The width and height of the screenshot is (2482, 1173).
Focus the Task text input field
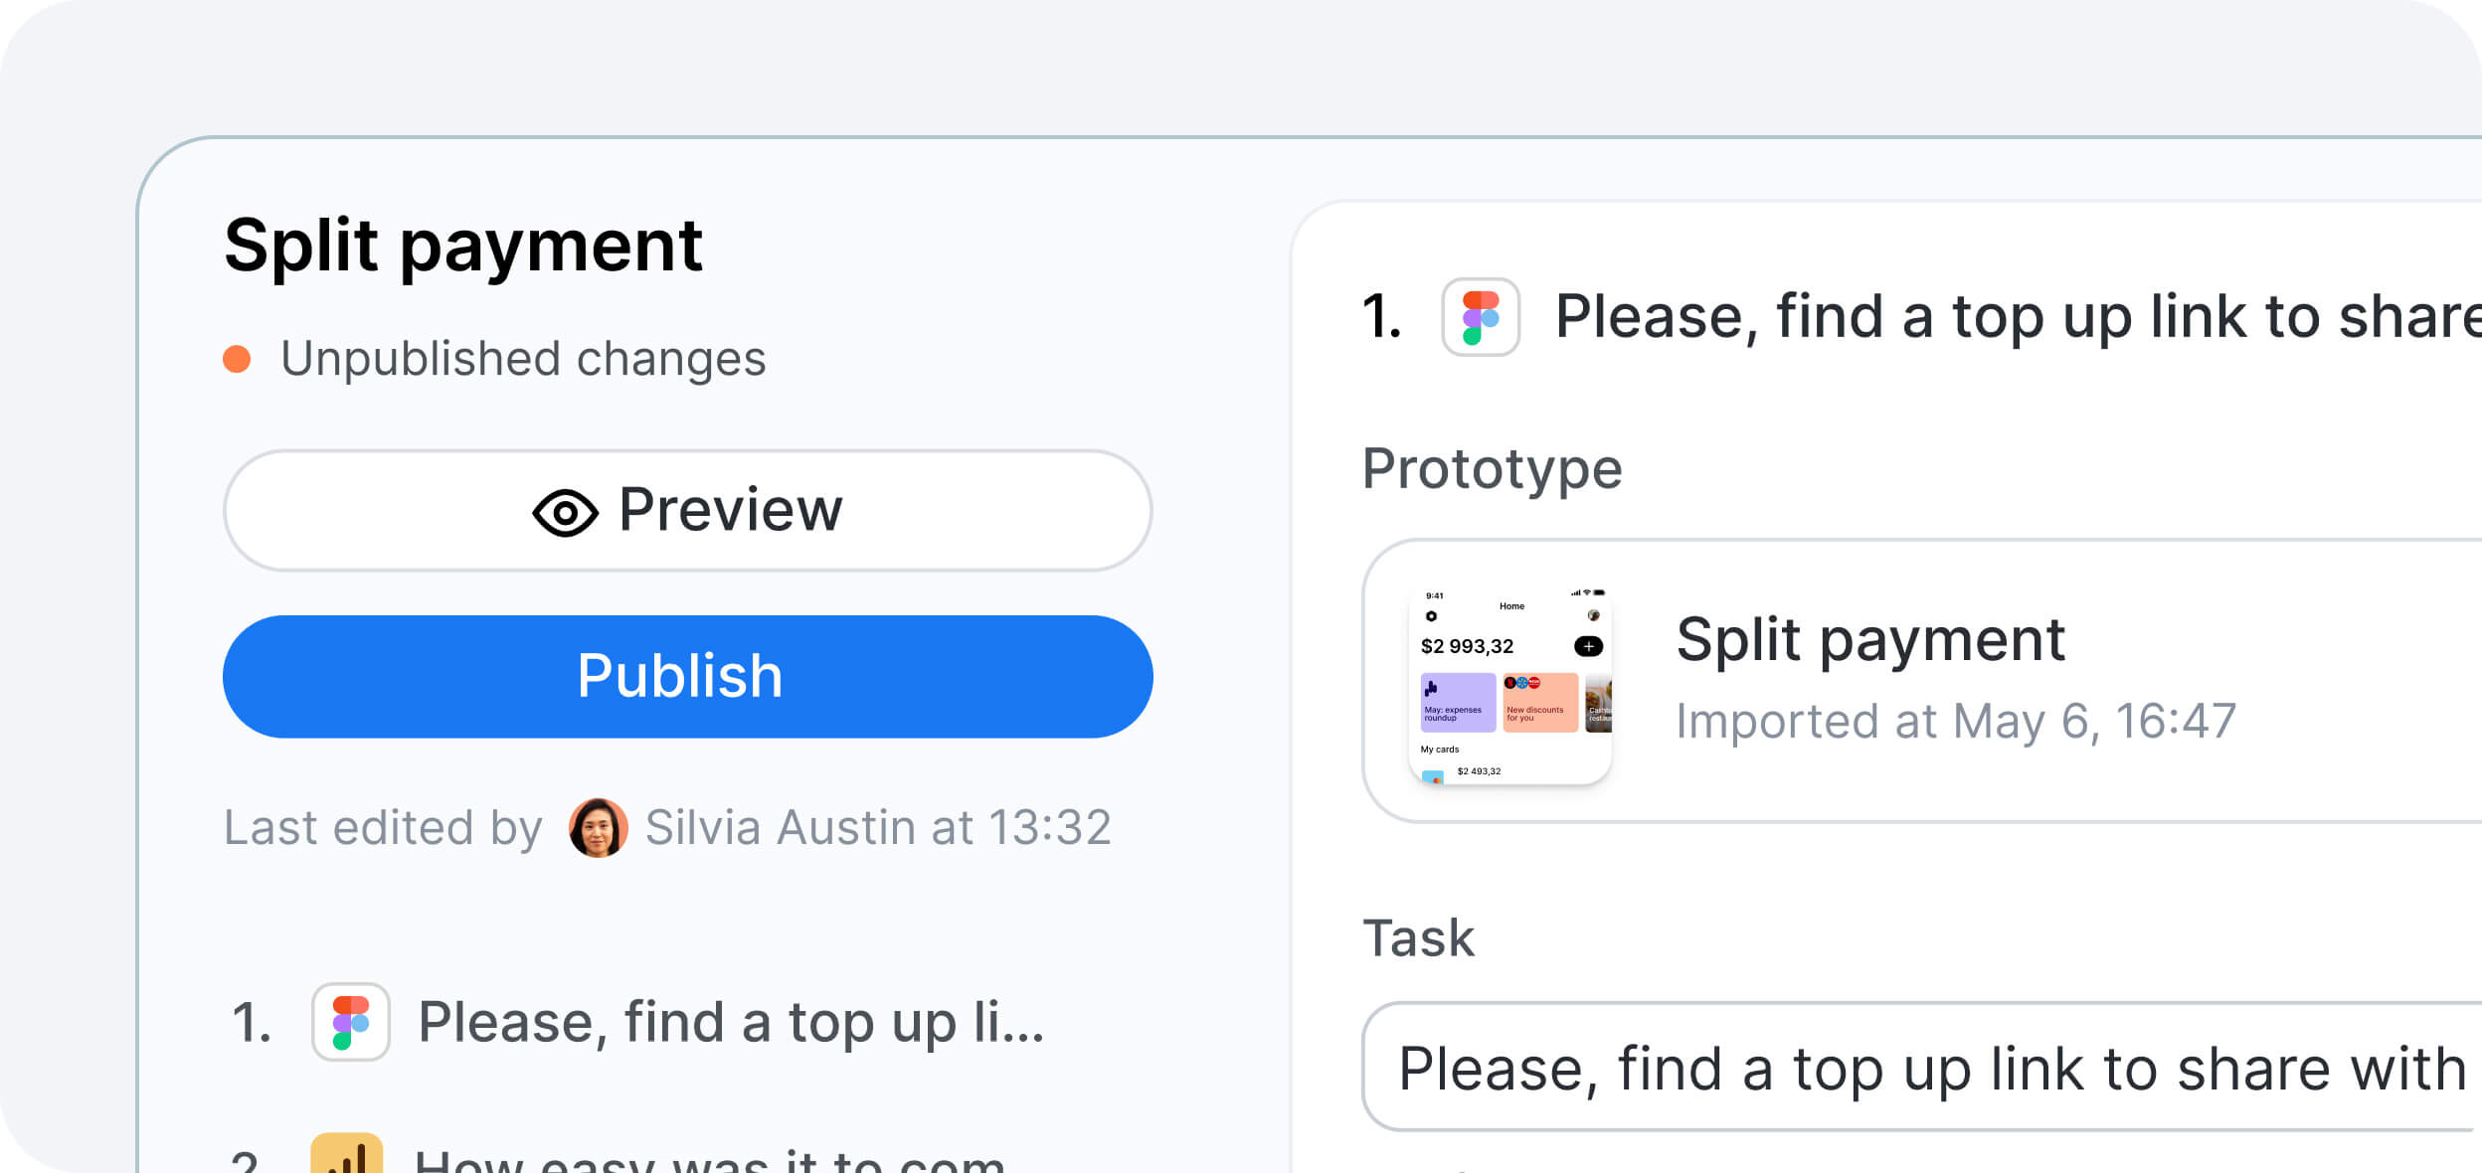click(1929, 1068)
